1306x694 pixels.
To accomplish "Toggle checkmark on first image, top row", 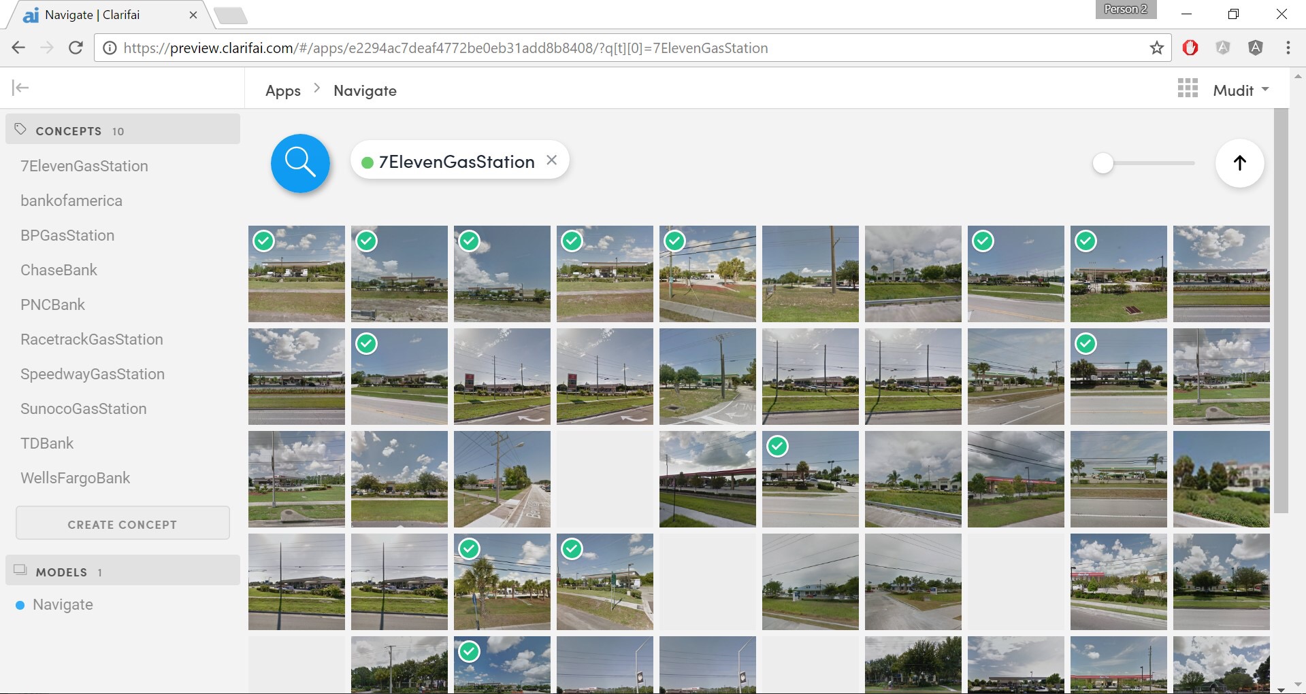I will 263,241.
